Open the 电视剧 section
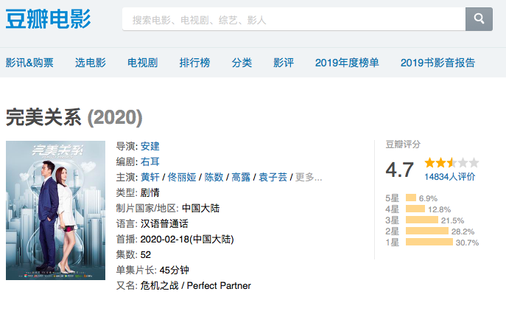The height and width of the screenshot is (314, 506). pos(142,63)
